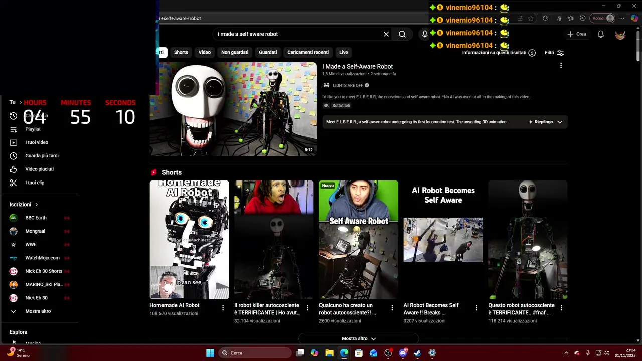Open options for AI Robot Becomes Self Aware short
642x361 pixels.
pyautogui.click(x=477, y=308)
